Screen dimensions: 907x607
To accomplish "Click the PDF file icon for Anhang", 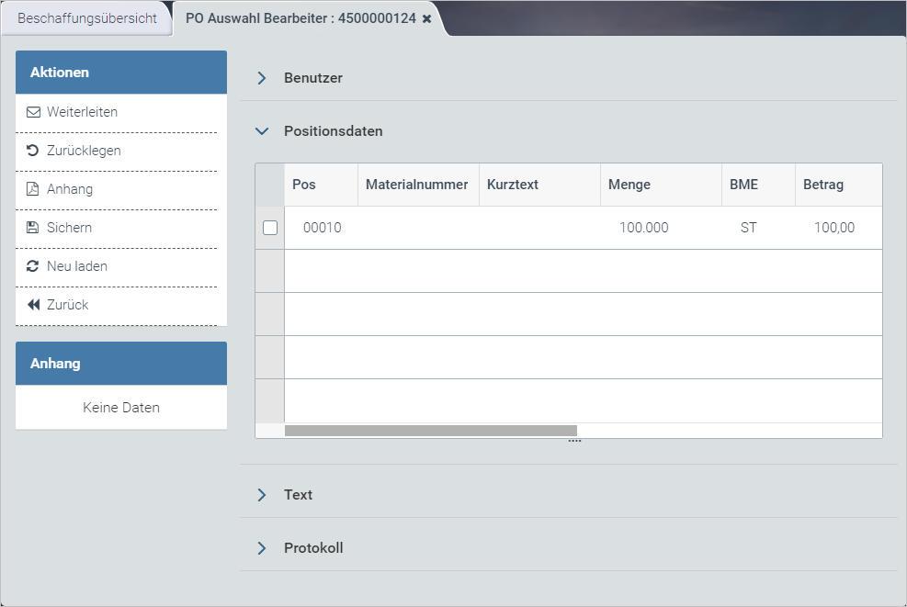I will 34,189.
